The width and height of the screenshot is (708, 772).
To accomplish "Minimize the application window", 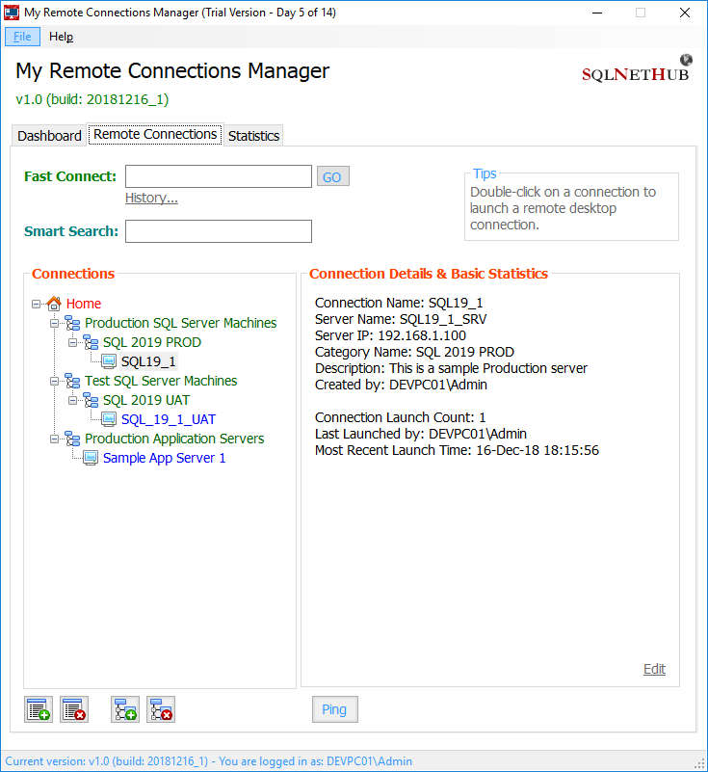I will coord(597,13).
